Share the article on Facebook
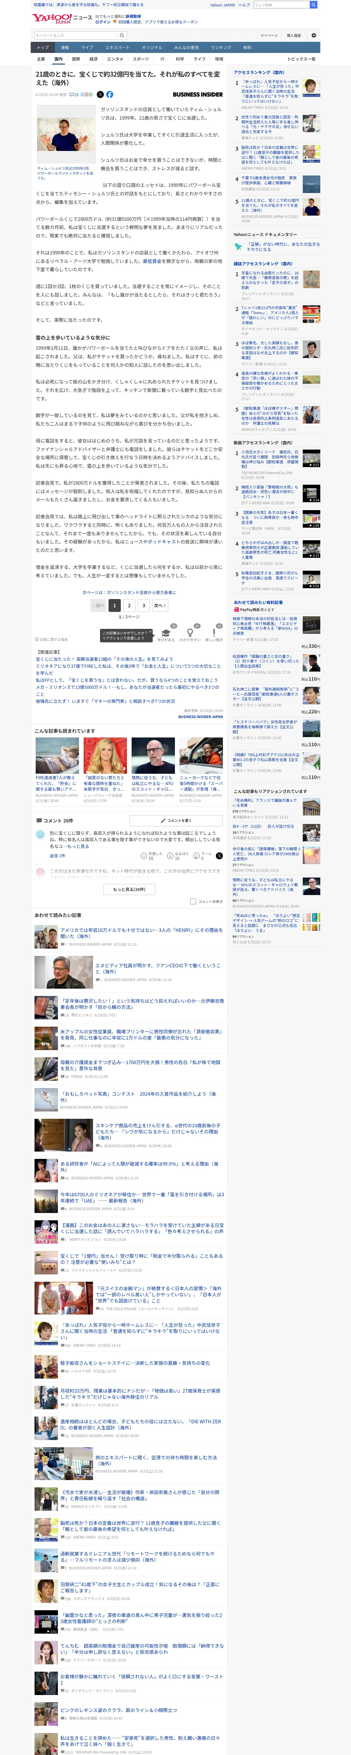Viewport: 351px width, 1755px height. coord(110,95)
